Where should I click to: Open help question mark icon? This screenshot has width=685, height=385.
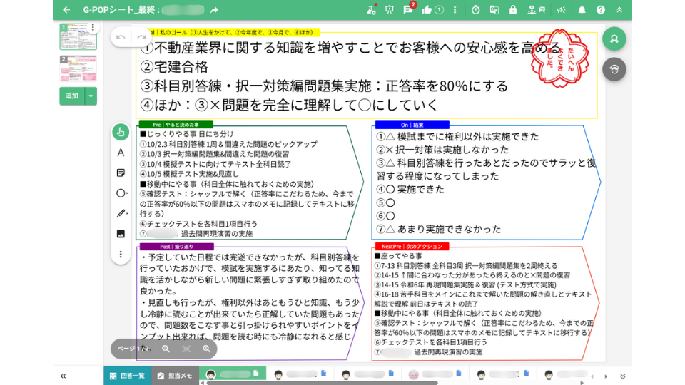pyautogui.click(x=601, y=9)
